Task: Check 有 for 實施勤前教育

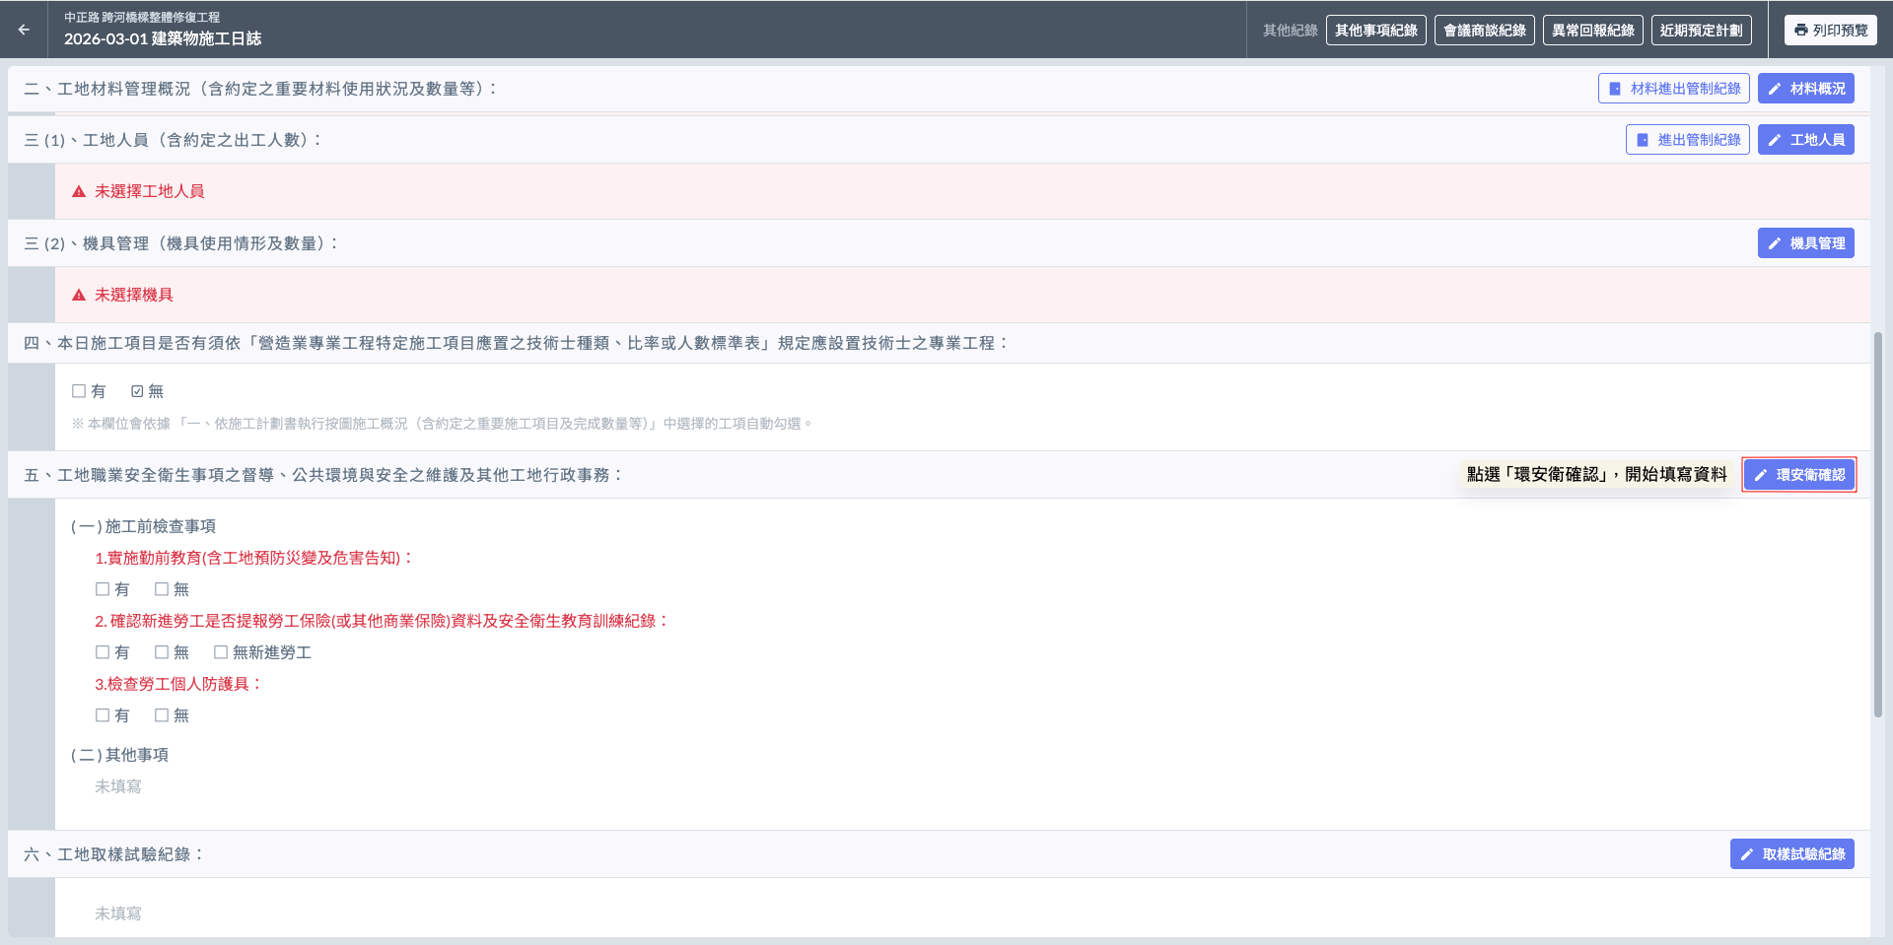Action: (103, 589)
